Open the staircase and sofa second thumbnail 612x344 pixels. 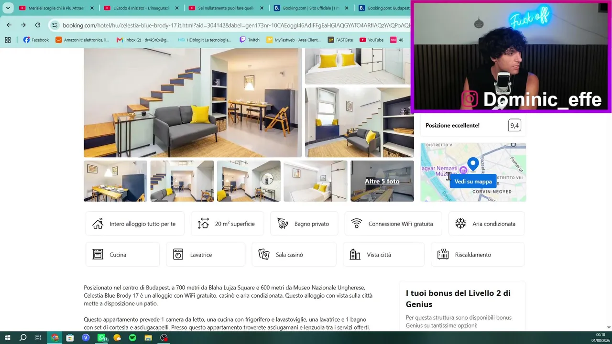coord(182,181)
